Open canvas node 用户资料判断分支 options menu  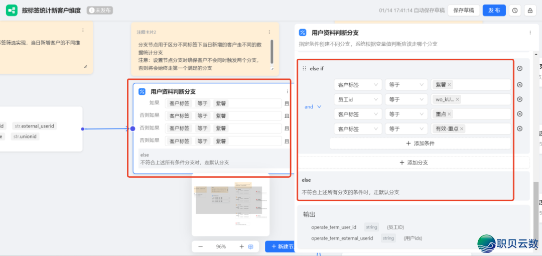click(287, 91)
